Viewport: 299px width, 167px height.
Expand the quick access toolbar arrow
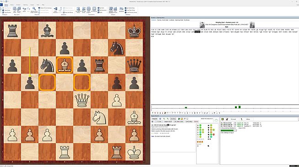8,1
